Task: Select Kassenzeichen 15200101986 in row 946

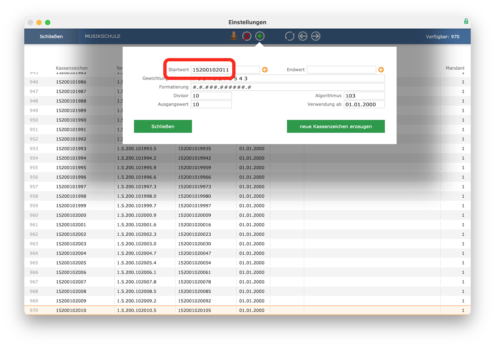Action: click(71, 82)
